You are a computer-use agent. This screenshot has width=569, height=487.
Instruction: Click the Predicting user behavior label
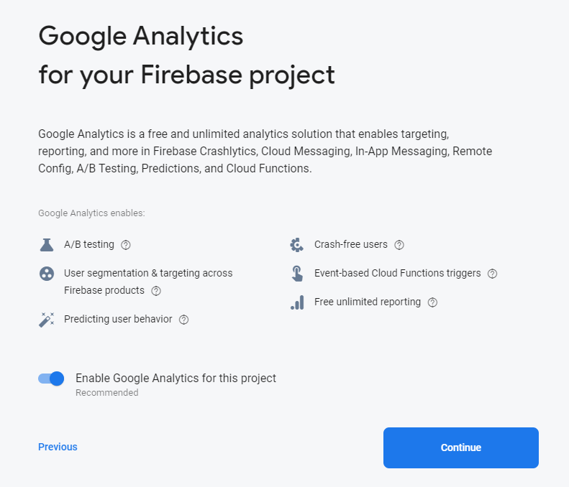coord(118,319)
